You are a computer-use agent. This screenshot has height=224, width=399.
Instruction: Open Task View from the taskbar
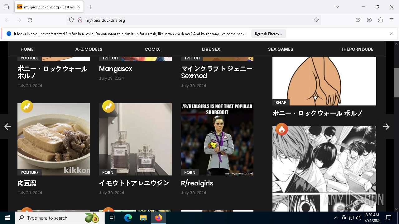(112, 218)
